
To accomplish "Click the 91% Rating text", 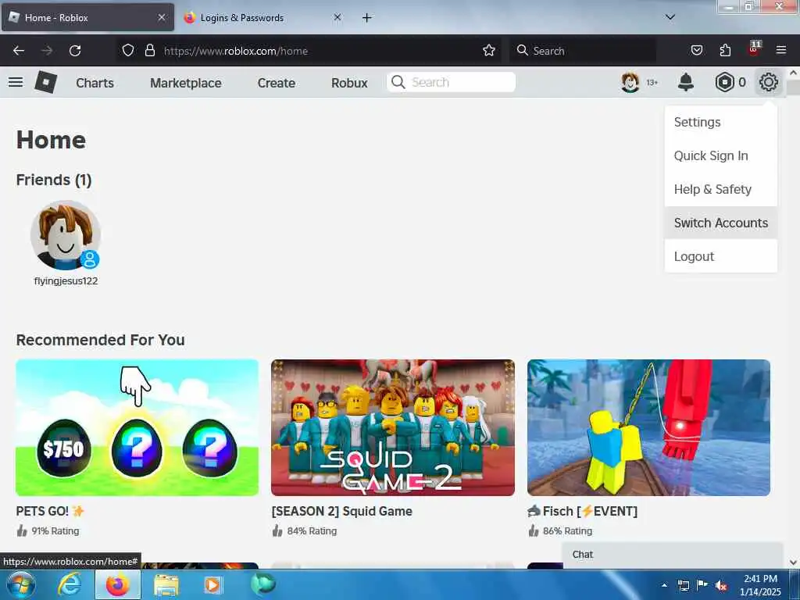I will tap(55, 531).
